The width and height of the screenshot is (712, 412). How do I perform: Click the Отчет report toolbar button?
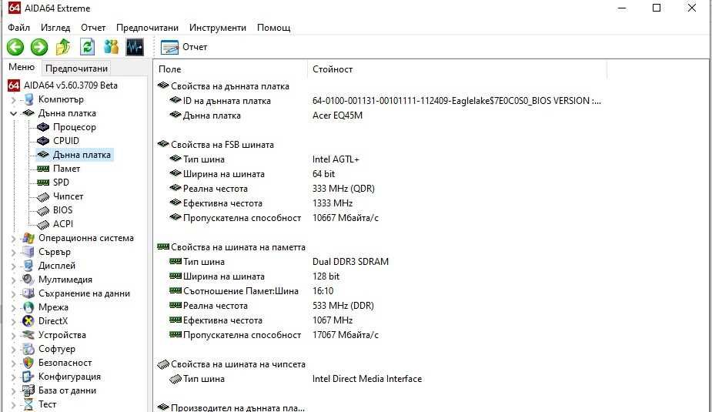tap(184, 47)
